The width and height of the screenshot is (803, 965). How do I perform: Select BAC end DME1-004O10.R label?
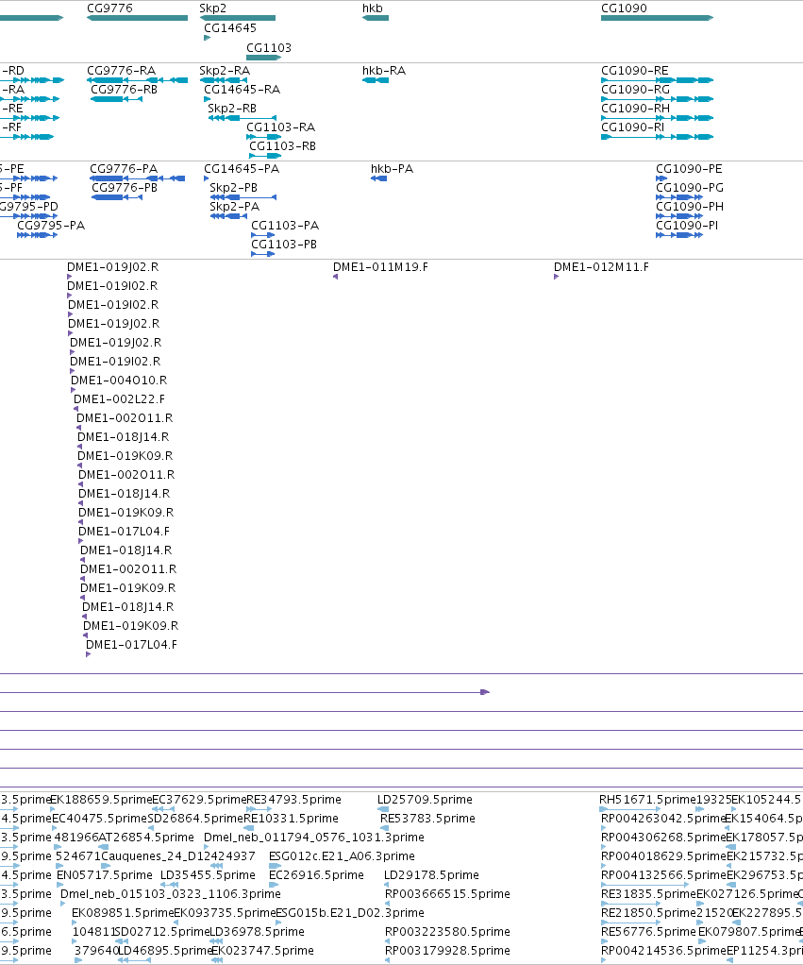[119, 380]
